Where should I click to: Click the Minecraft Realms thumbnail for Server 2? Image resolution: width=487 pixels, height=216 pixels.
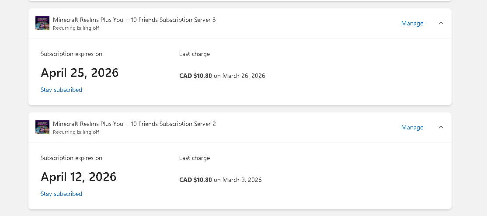(x=42, y=127)
